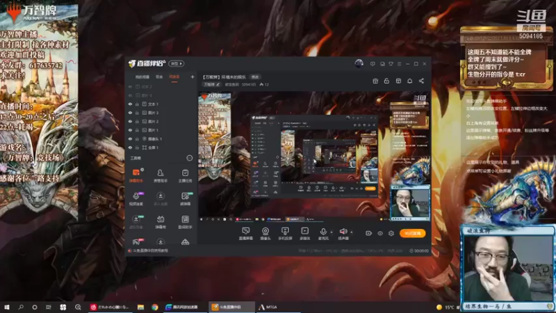
Task: Toggle visibility of 图片 3 layer
Action: [x=130, y=113]
